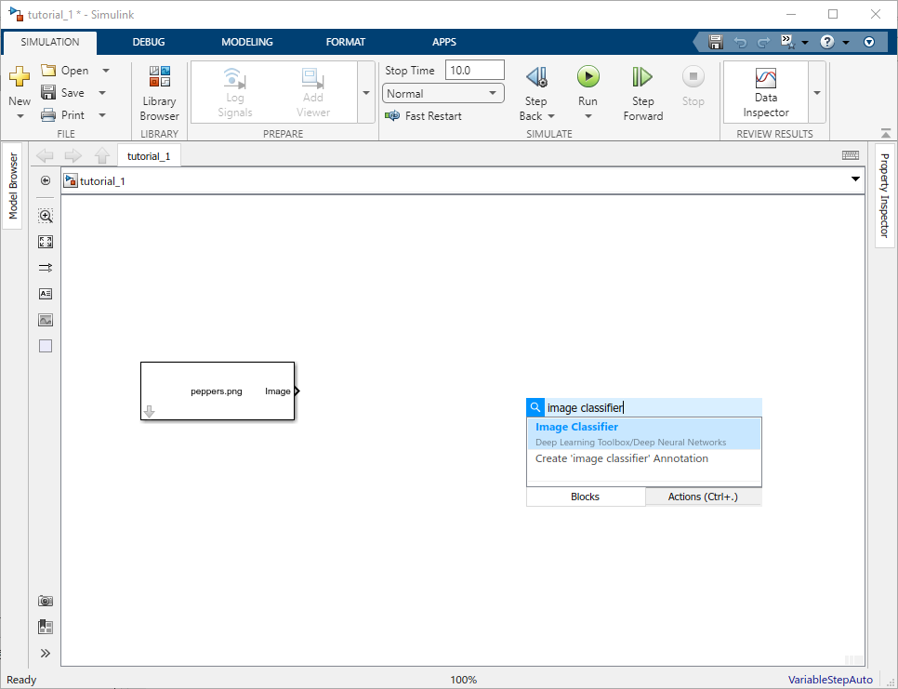Expand the Prepare gallery dropdown arrow

point(365,93)
